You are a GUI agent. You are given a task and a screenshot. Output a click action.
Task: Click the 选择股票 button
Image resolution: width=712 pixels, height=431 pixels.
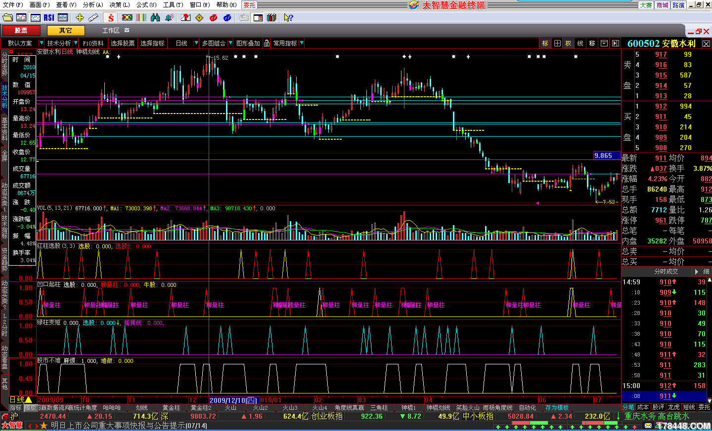[123, 43]
